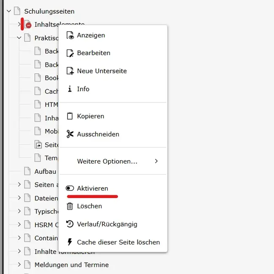Viewport: 274px width, 274px height.
Task: Click the Seiten shortcut page icon
Action: tap(38, 145)
